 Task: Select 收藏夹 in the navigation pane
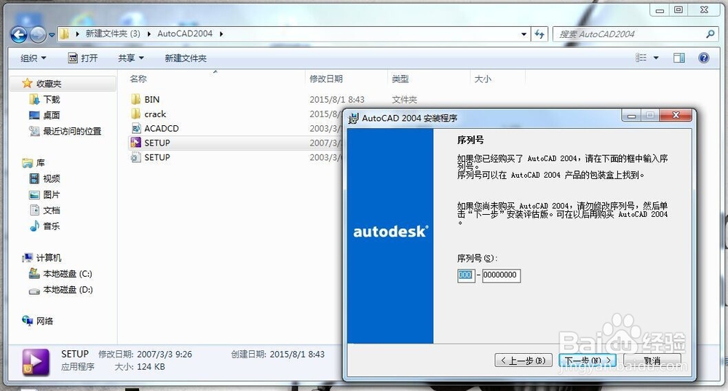coord(48,84)
